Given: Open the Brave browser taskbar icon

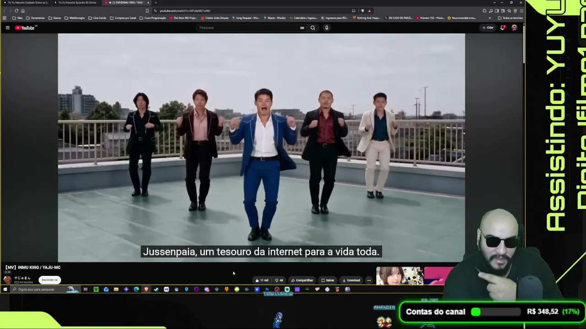Looking at the screenshot, I should click(146, 289).
